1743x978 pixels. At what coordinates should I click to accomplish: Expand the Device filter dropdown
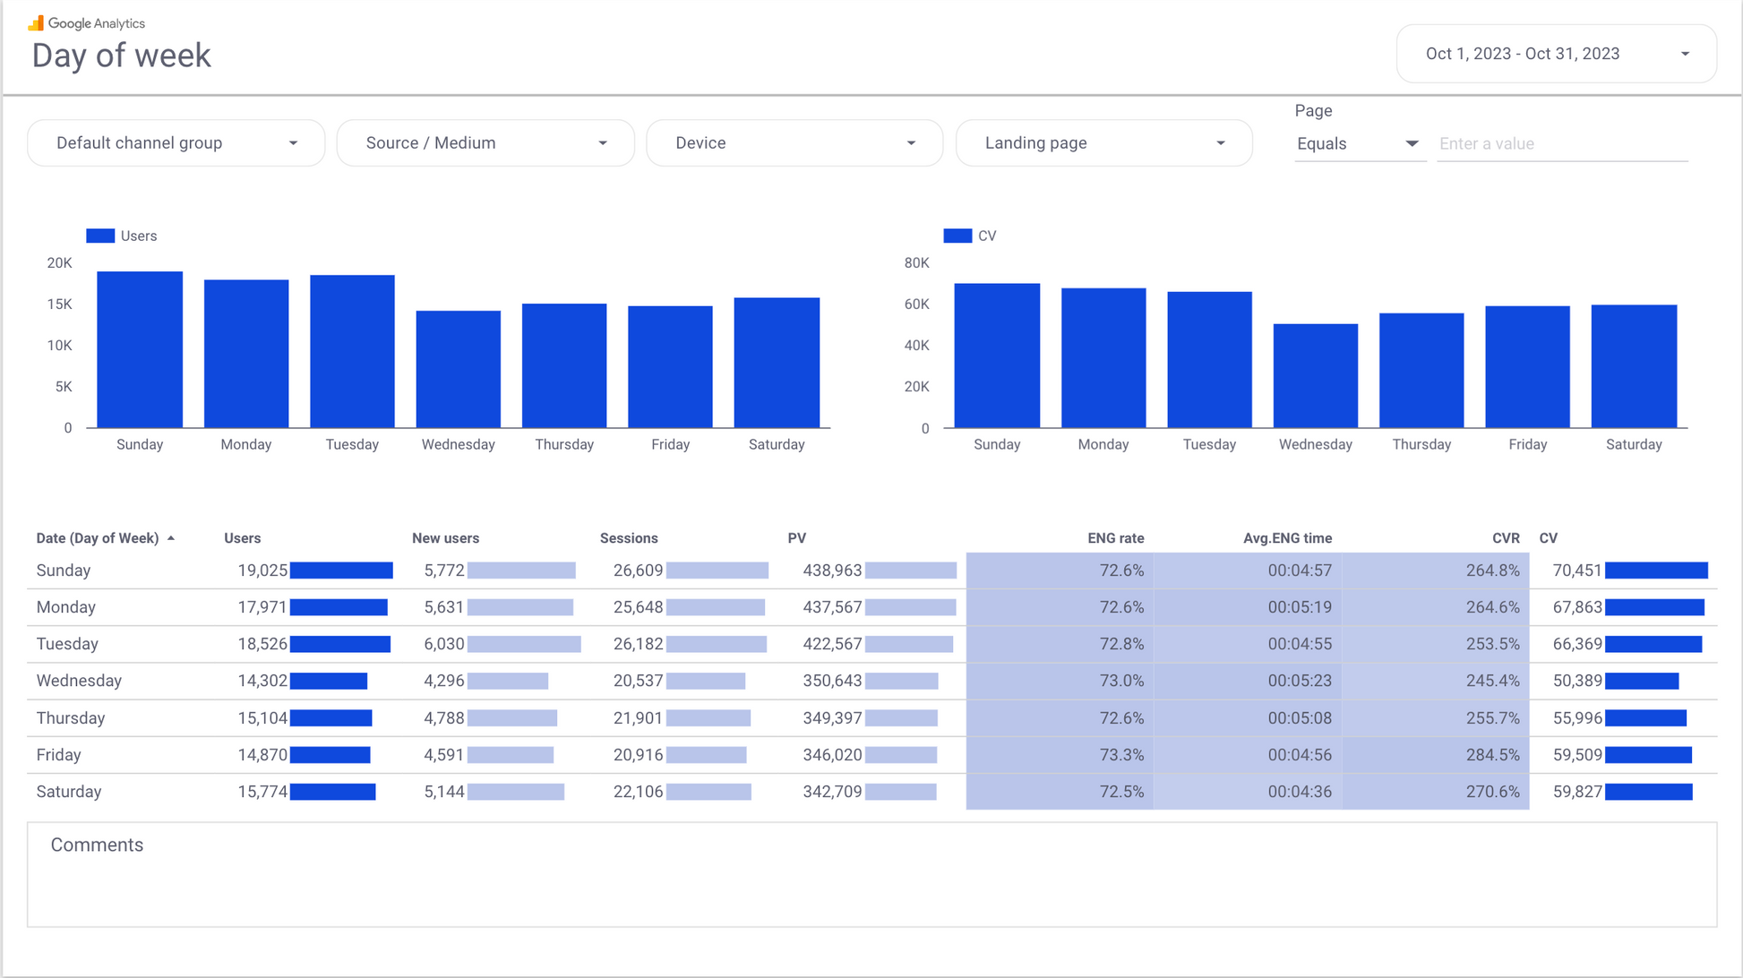(794, 143)
